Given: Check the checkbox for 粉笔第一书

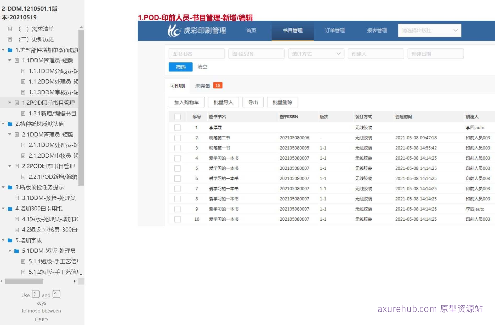Looking at the screenshot, I should pos(178,148).
